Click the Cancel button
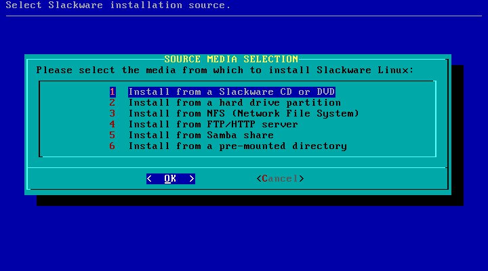 coord(280,179)
